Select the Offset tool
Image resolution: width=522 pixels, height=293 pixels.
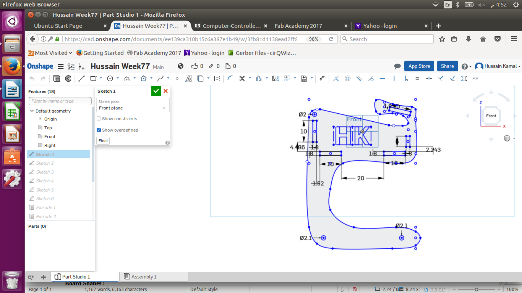tap(259, 79)
